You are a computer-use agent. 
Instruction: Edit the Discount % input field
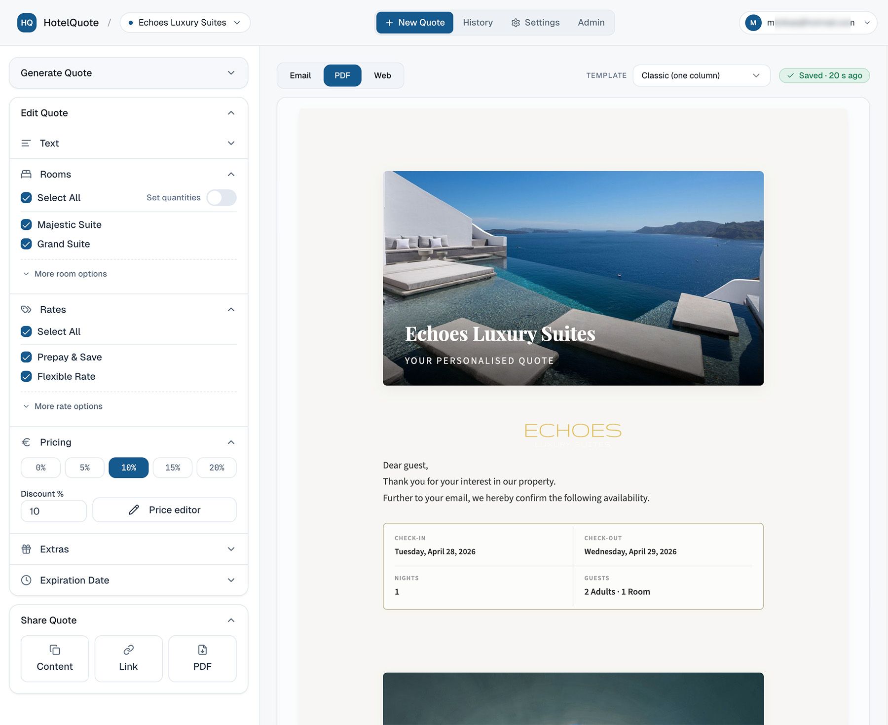[x=53, y=511]
